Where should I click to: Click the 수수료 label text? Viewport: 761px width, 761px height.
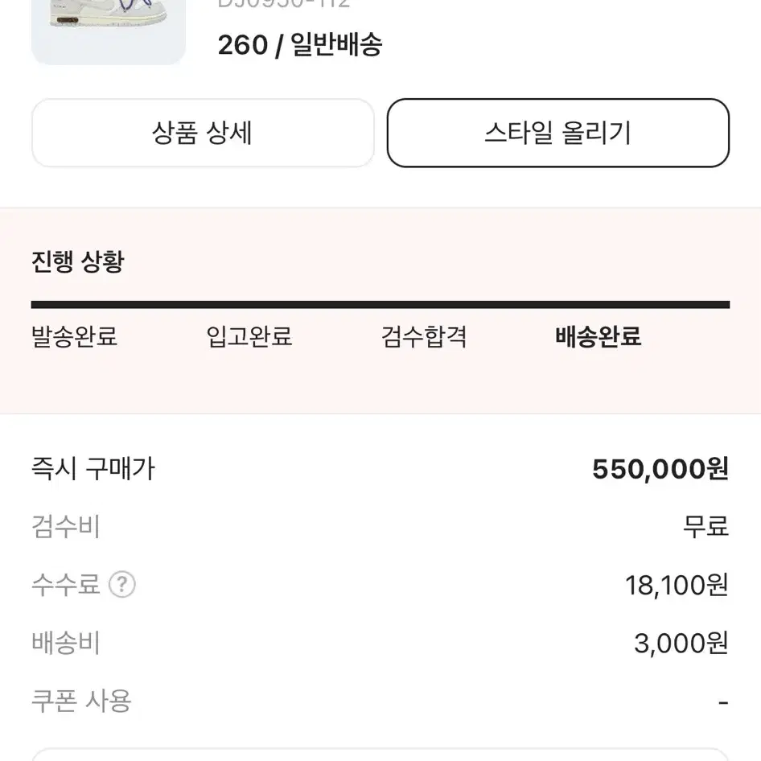pos(65,585)
